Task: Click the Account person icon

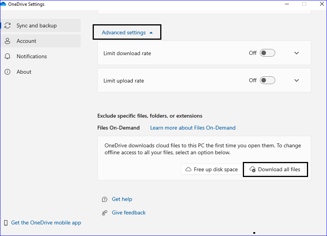Action: (7, 41)
